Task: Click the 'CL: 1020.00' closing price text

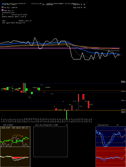Action: [47, 5]
